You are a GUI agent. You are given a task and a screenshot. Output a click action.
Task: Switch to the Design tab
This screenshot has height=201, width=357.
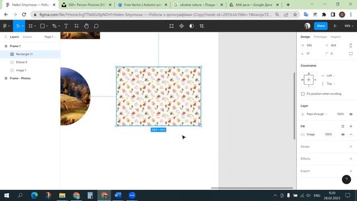pyautogui.click(x=305, y=37)
